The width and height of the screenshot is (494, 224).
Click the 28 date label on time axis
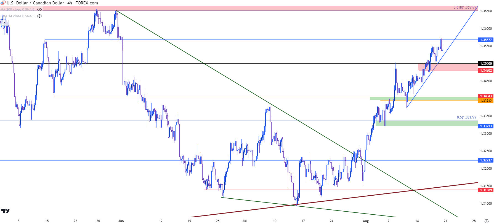pyautogui.click(x=474, y=221)
